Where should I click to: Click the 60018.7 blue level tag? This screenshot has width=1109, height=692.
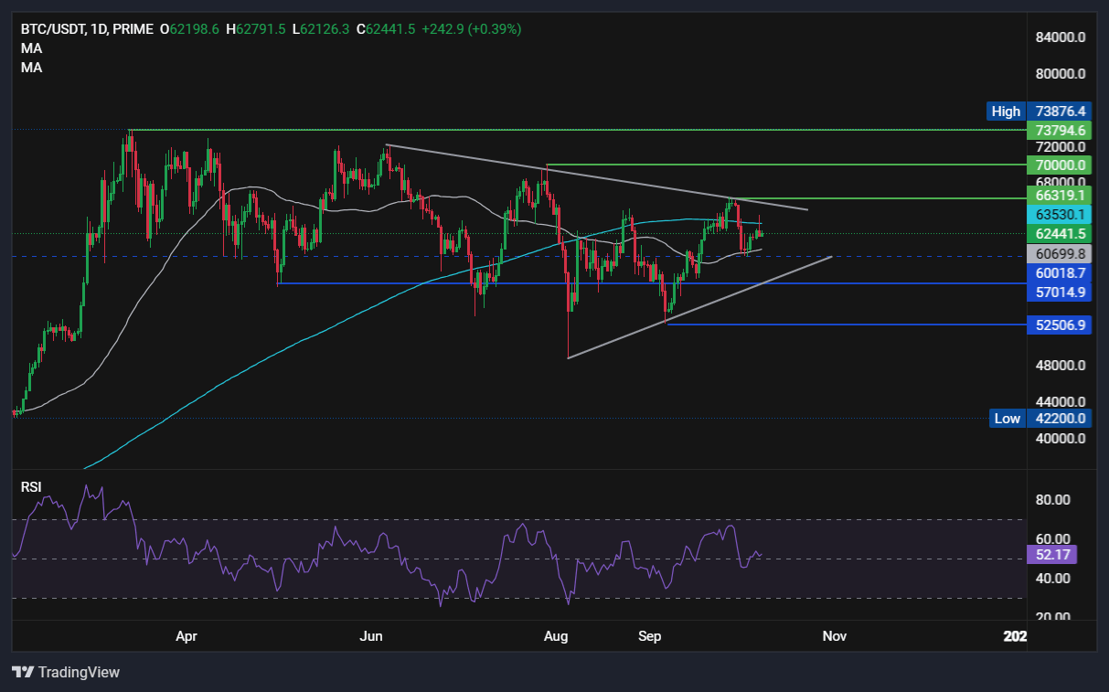pos(1060,272)
